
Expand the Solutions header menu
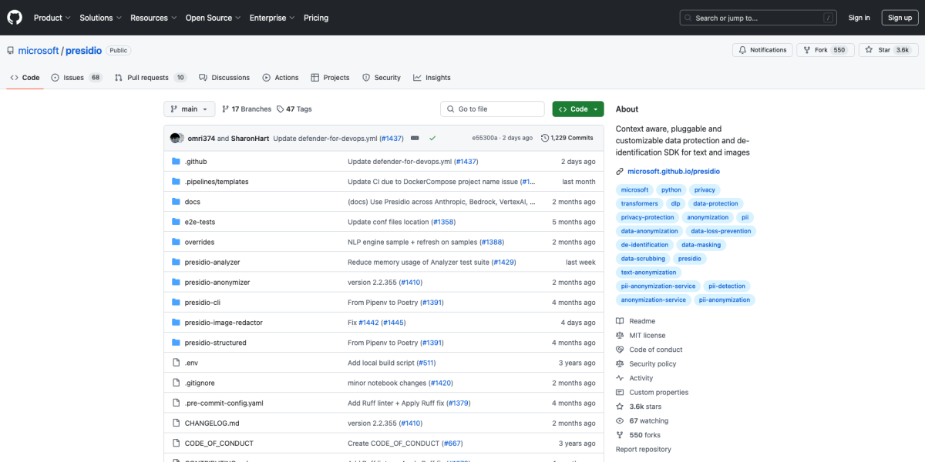(99, 18)
